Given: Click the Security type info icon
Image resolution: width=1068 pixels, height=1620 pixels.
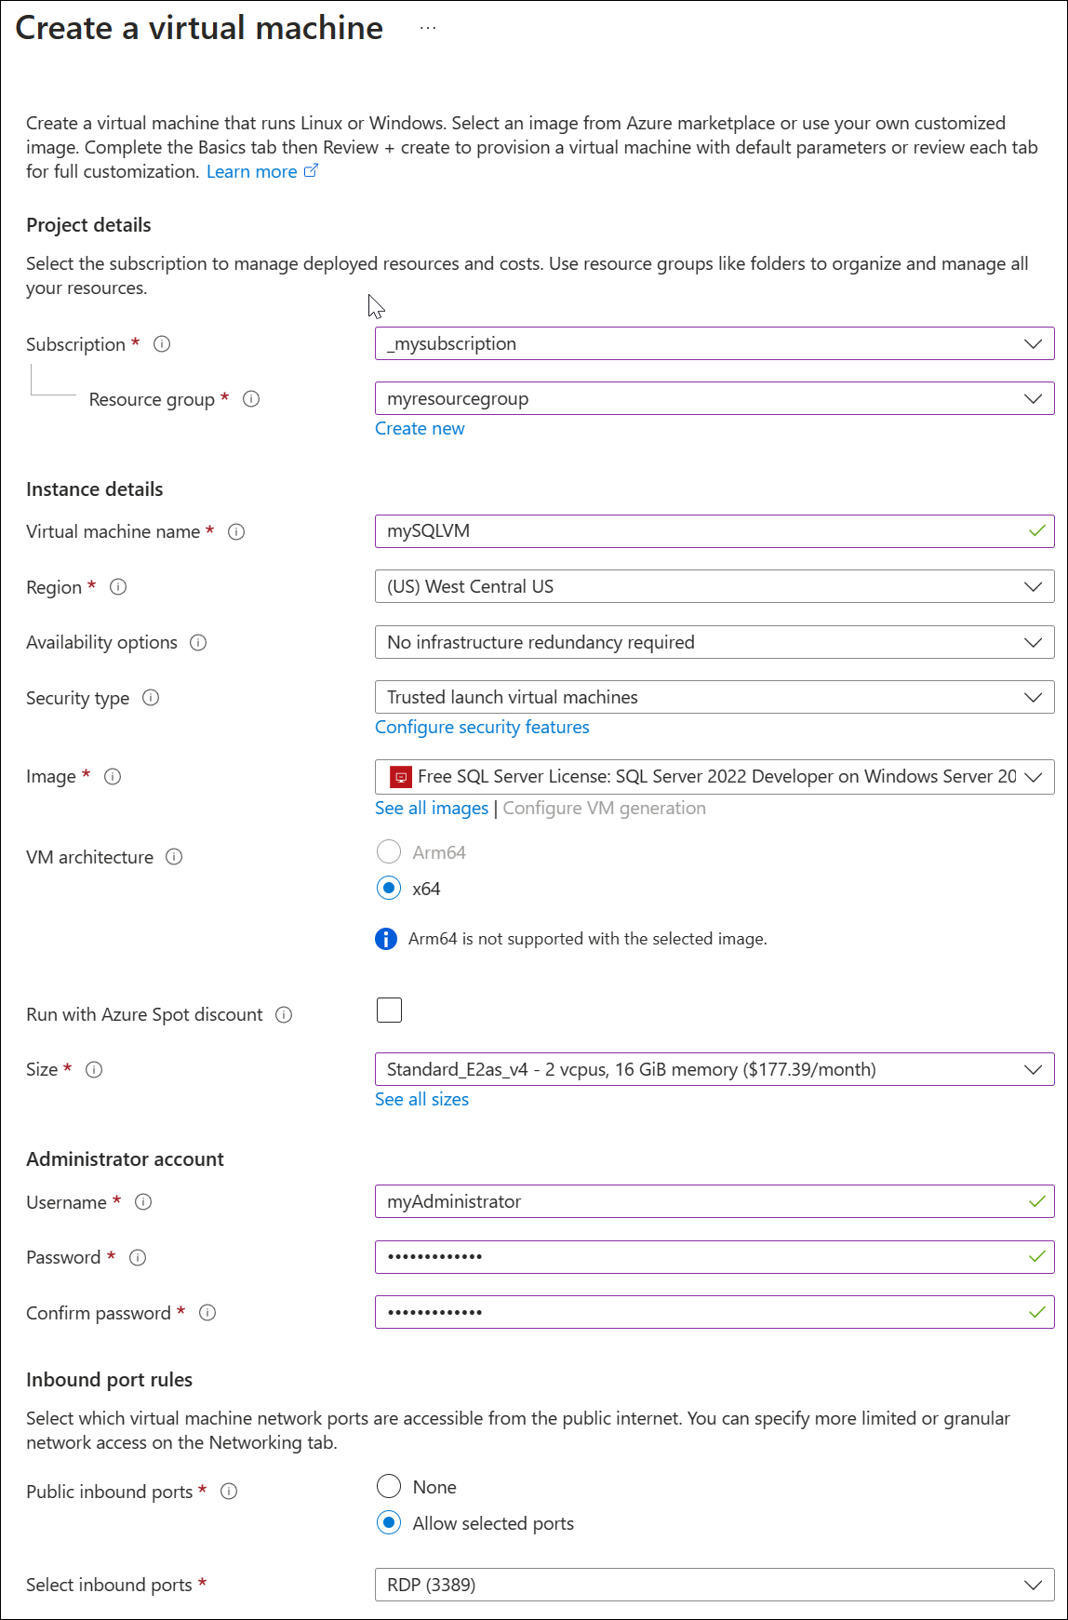Looking at the screenshot, I should (x=151, y=698).
